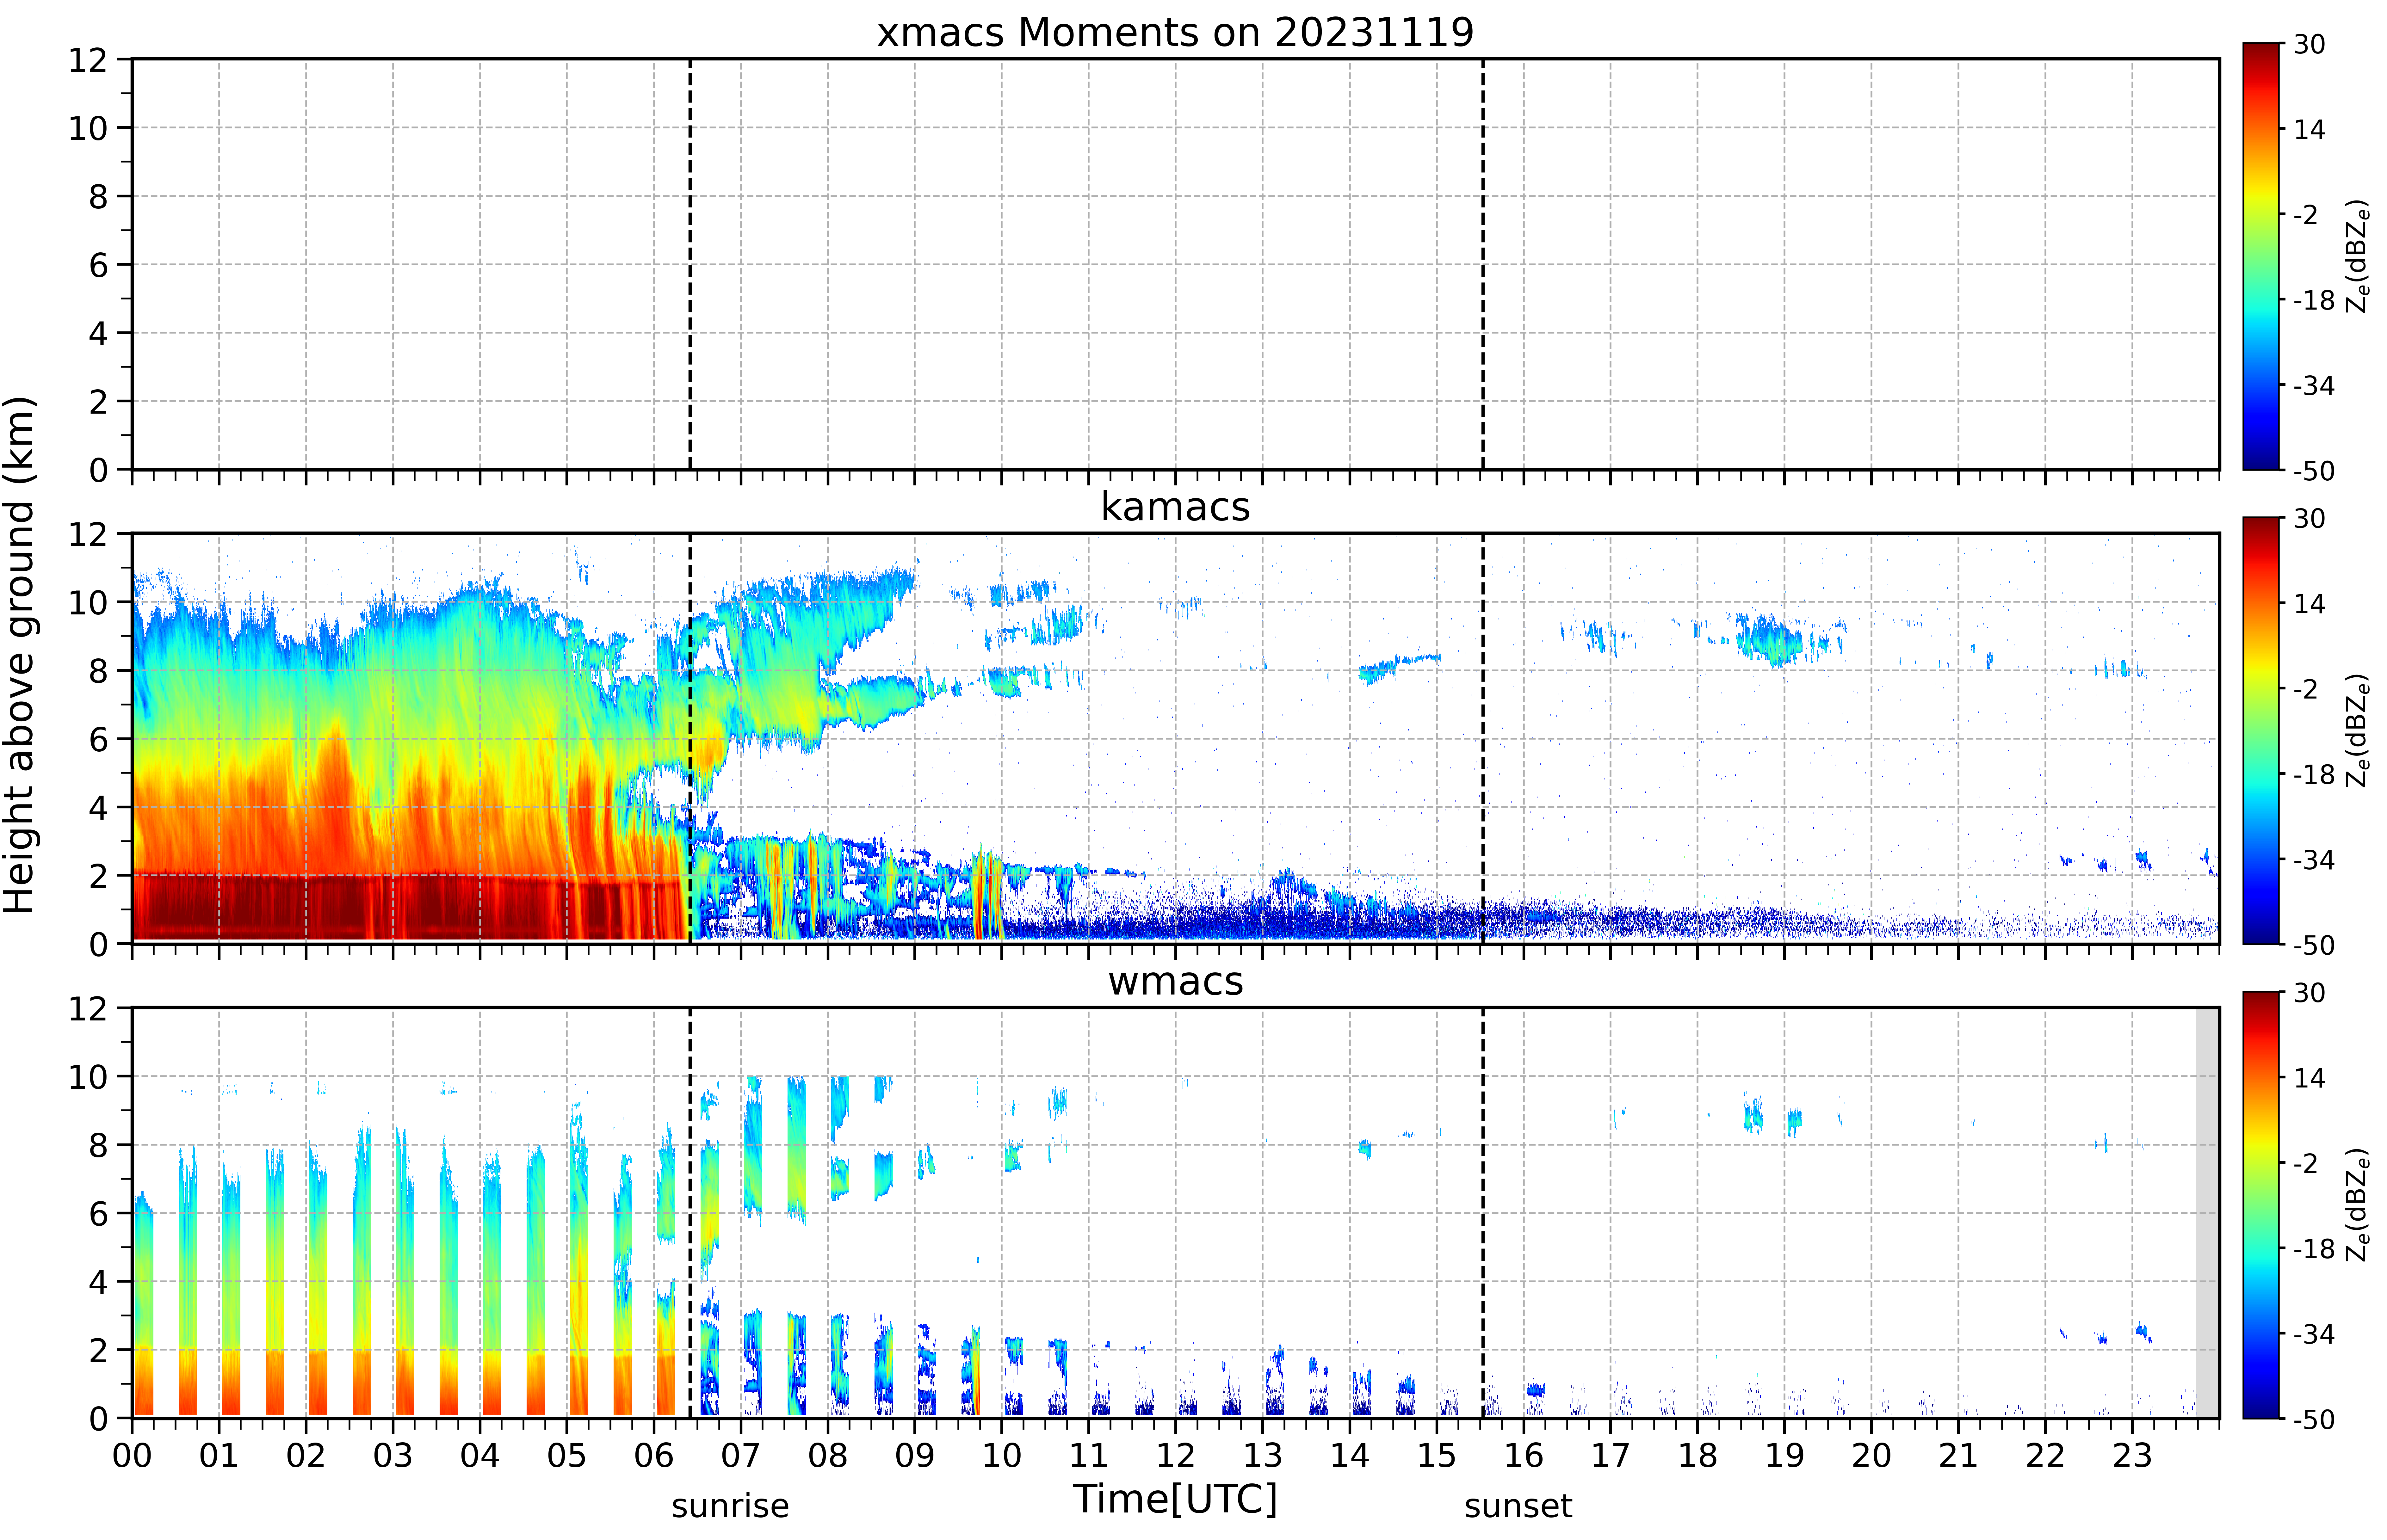Image resolution: width=2387 pixels, height=1540 pixels.
Task: Click the '4' height tick of wmacs panel
Action: tap(98, 1282)
